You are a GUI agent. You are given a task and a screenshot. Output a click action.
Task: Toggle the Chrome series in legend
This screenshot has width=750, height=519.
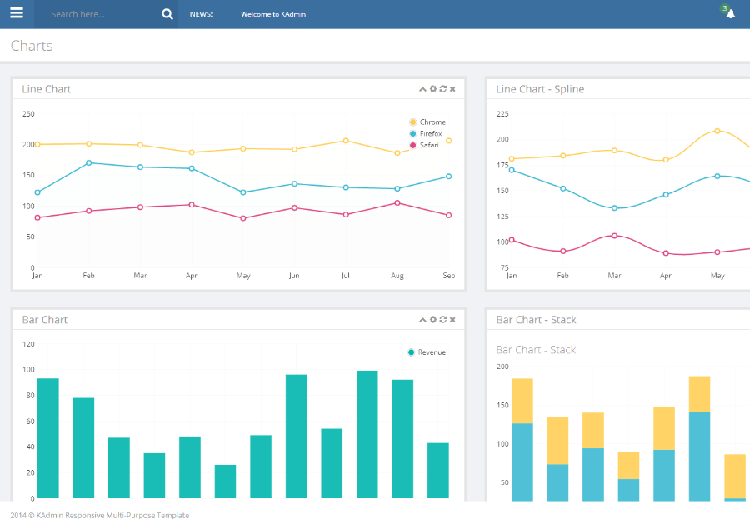point(432,122)
